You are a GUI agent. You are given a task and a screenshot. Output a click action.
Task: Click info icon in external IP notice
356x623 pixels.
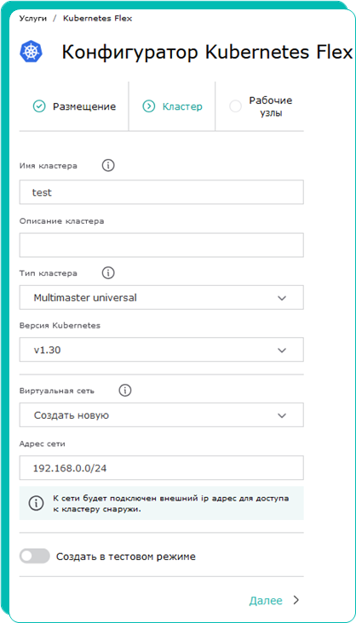pyautogui.click(x=36, y=503)
